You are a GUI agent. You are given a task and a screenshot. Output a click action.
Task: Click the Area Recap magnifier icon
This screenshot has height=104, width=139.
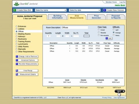point(17,70)
